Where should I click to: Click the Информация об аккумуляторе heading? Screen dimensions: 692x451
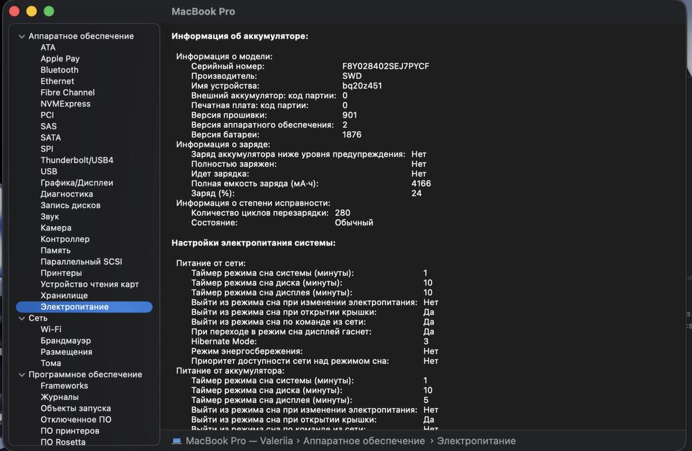(x=239, y=36)
